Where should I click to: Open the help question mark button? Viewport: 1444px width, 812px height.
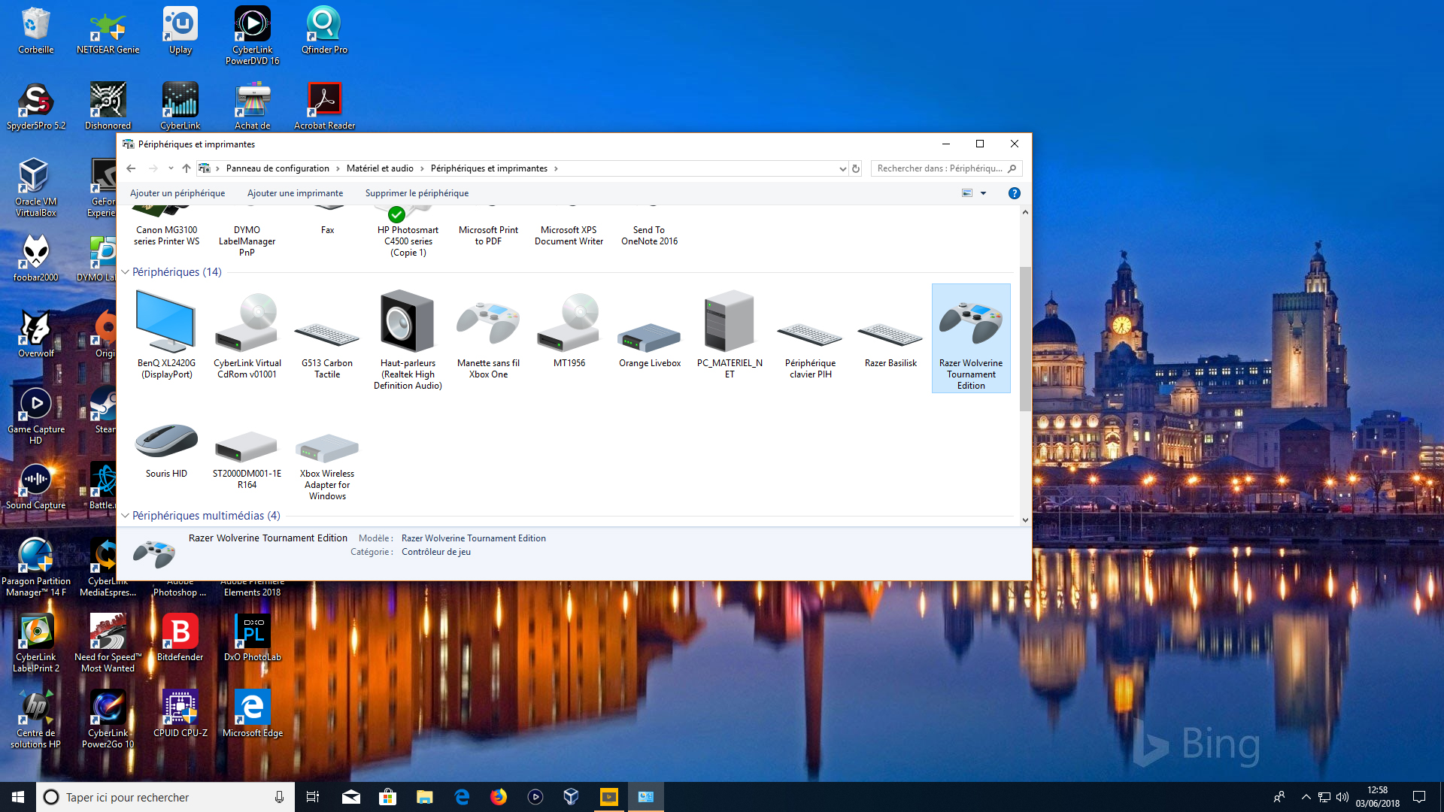(x=1014, y=193)
